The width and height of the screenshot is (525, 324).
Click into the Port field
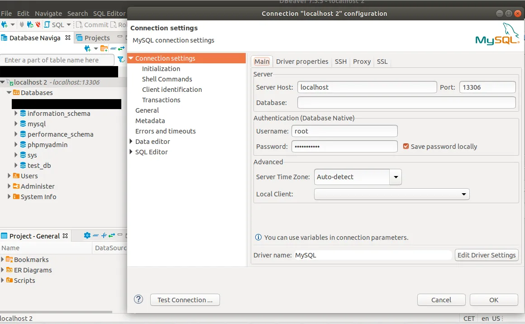pyautogui.click(x=487, y=87)
